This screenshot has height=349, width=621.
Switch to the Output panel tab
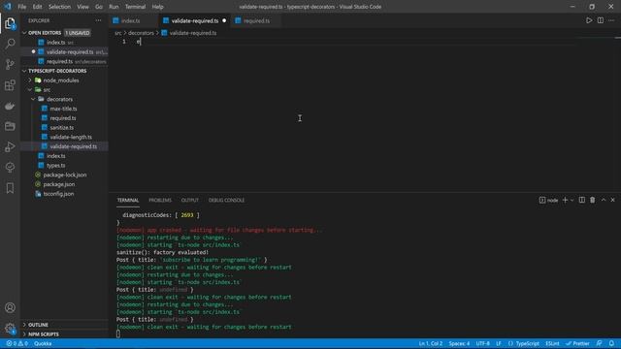click(x=190, y=201)
